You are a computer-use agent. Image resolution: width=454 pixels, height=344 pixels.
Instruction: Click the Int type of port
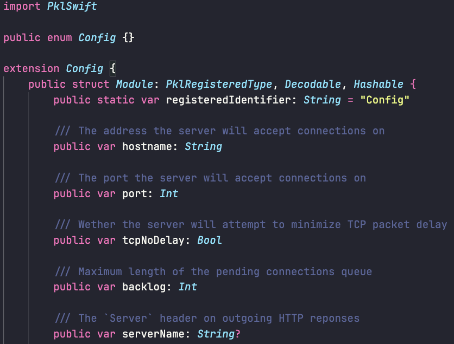point(169,194)
